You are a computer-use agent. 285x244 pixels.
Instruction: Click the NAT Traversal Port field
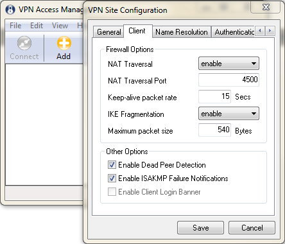pyautogui.click(x=229, y=80)
